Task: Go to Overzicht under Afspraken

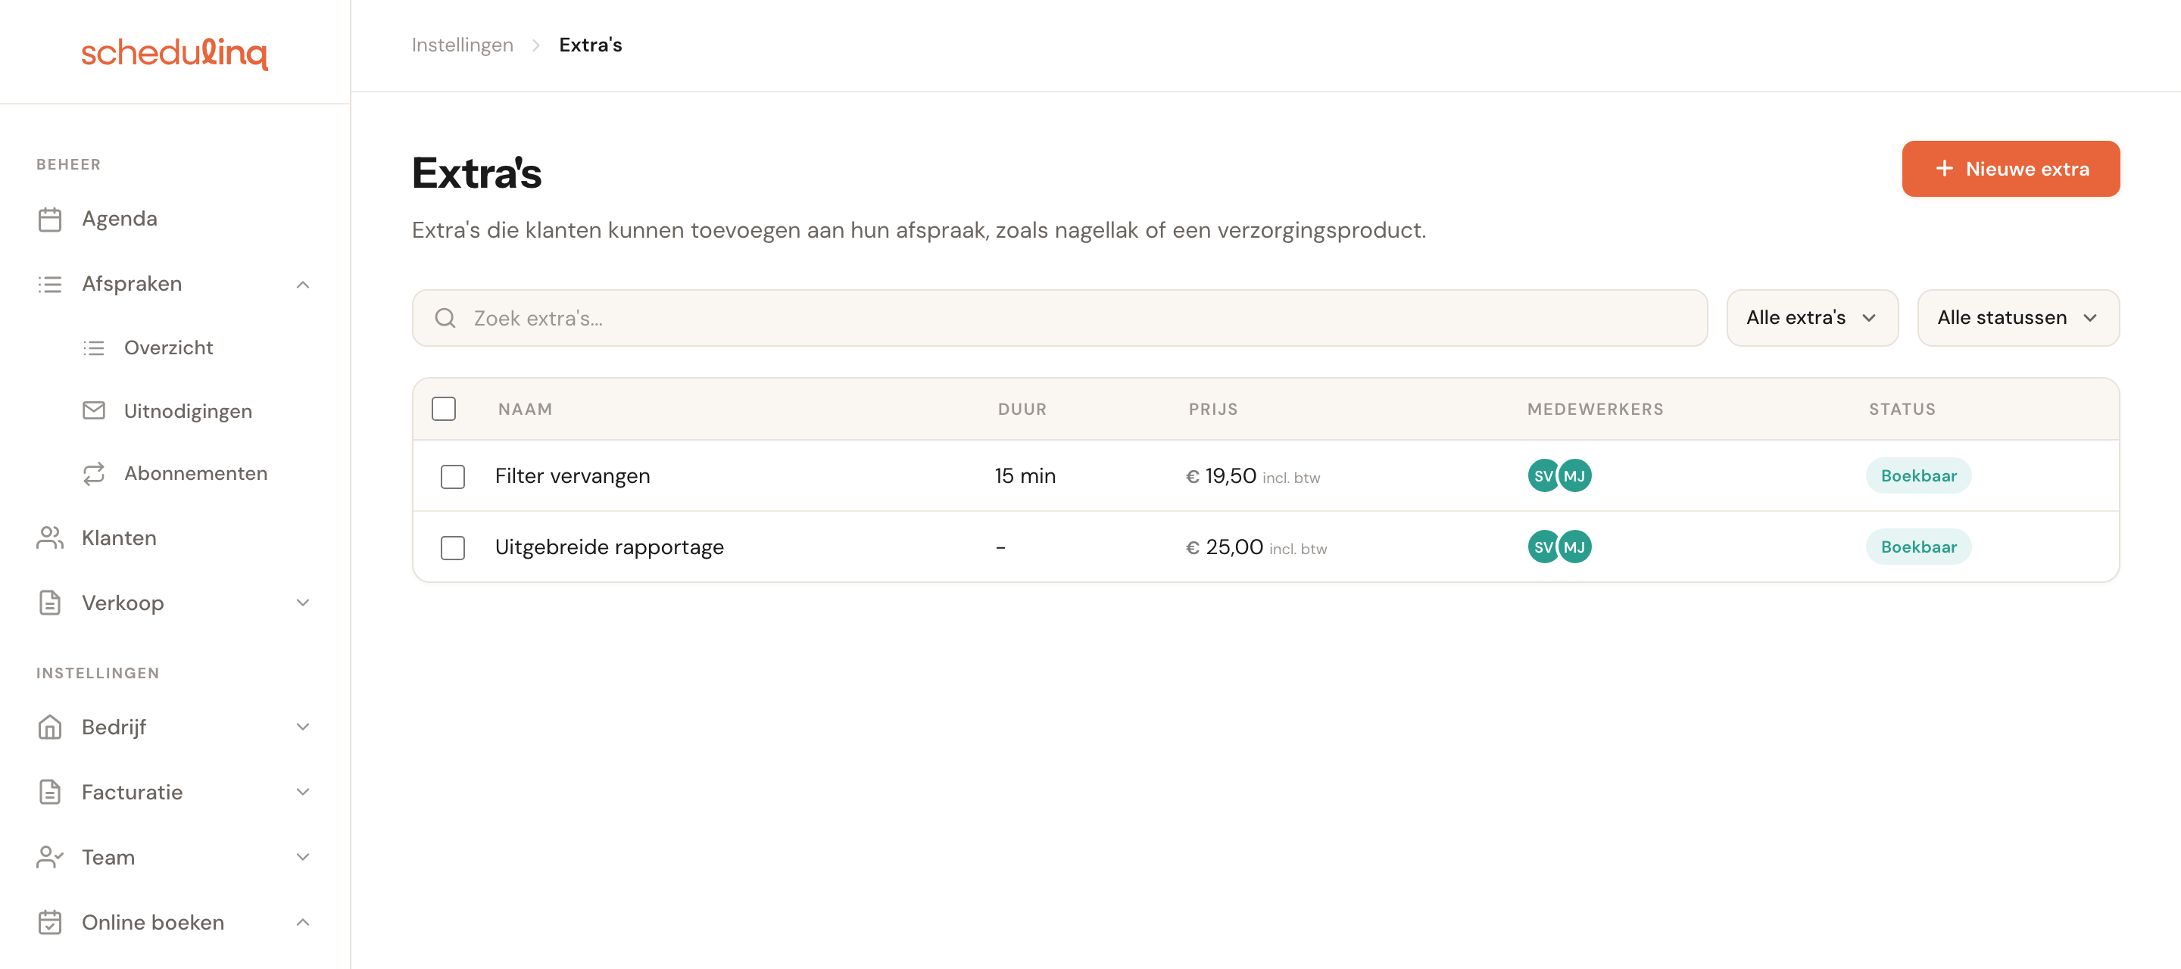Action: [x=168, y=347]
